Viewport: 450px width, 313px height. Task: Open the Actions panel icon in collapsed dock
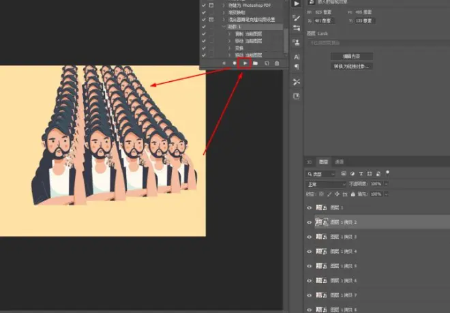point(297,3)
